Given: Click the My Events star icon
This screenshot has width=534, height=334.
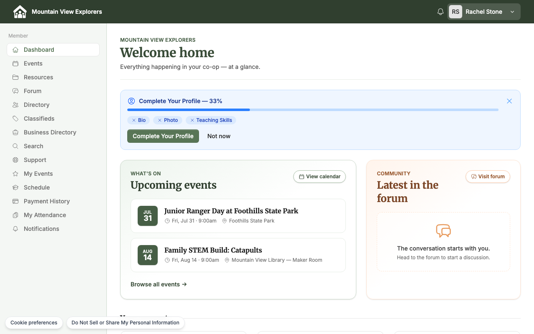Looking at the screenshot, I should [x=15, y=174].
